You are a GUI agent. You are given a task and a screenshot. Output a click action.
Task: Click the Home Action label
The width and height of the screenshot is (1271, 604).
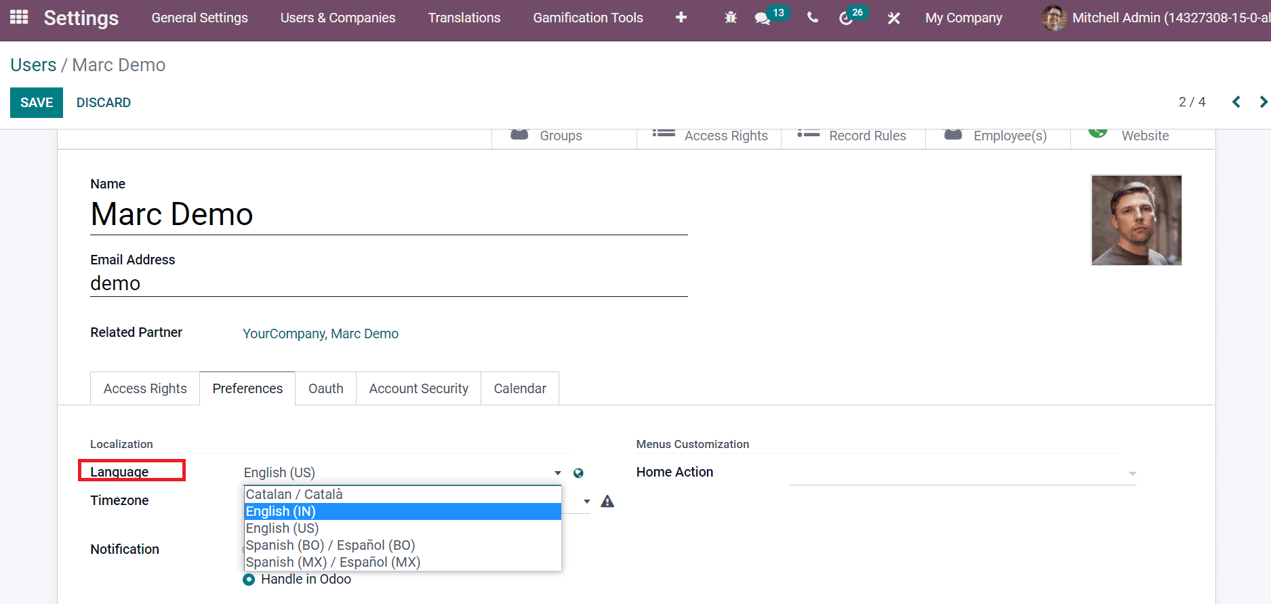tap(674, 472)
